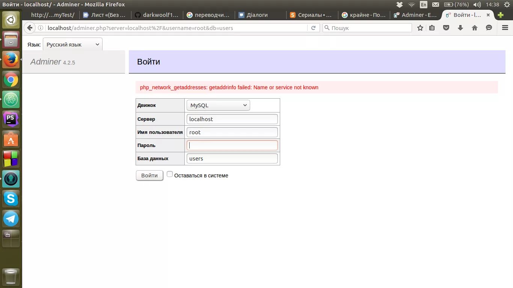Open the Downloads arrow icon
The width and height of the screenshot is (513, 288).
pos(460,28)
